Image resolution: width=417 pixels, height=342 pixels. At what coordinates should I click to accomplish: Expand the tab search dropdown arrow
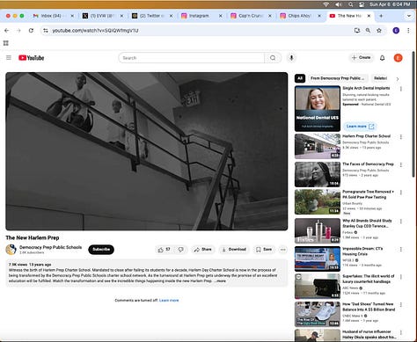tap(408, 16)
